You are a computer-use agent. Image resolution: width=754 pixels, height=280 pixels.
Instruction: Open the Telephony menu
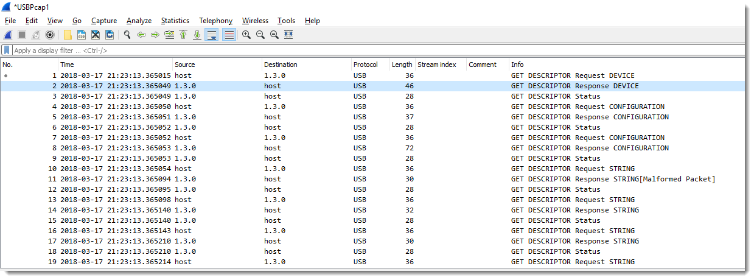[x=216, y=21]
